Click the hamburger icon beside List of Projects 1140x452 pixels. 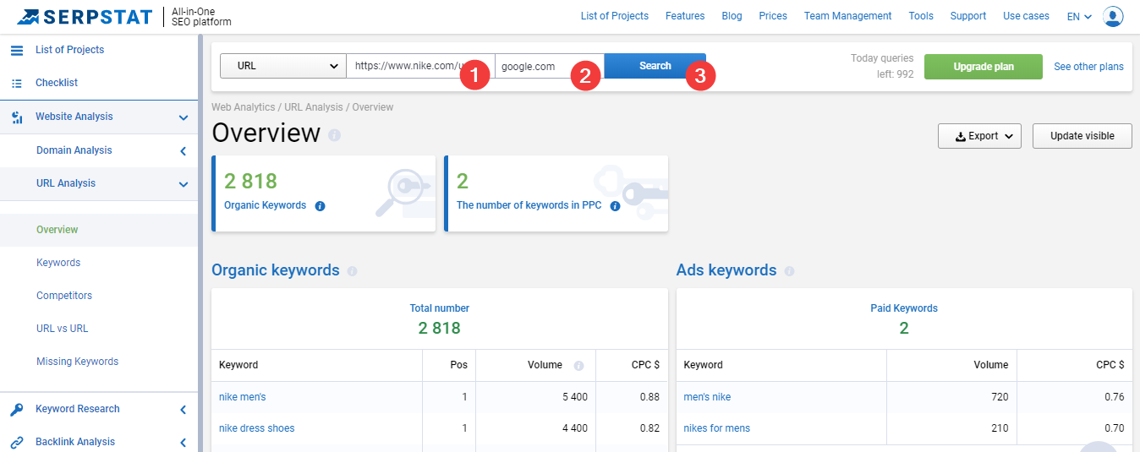tap(17, 50)
